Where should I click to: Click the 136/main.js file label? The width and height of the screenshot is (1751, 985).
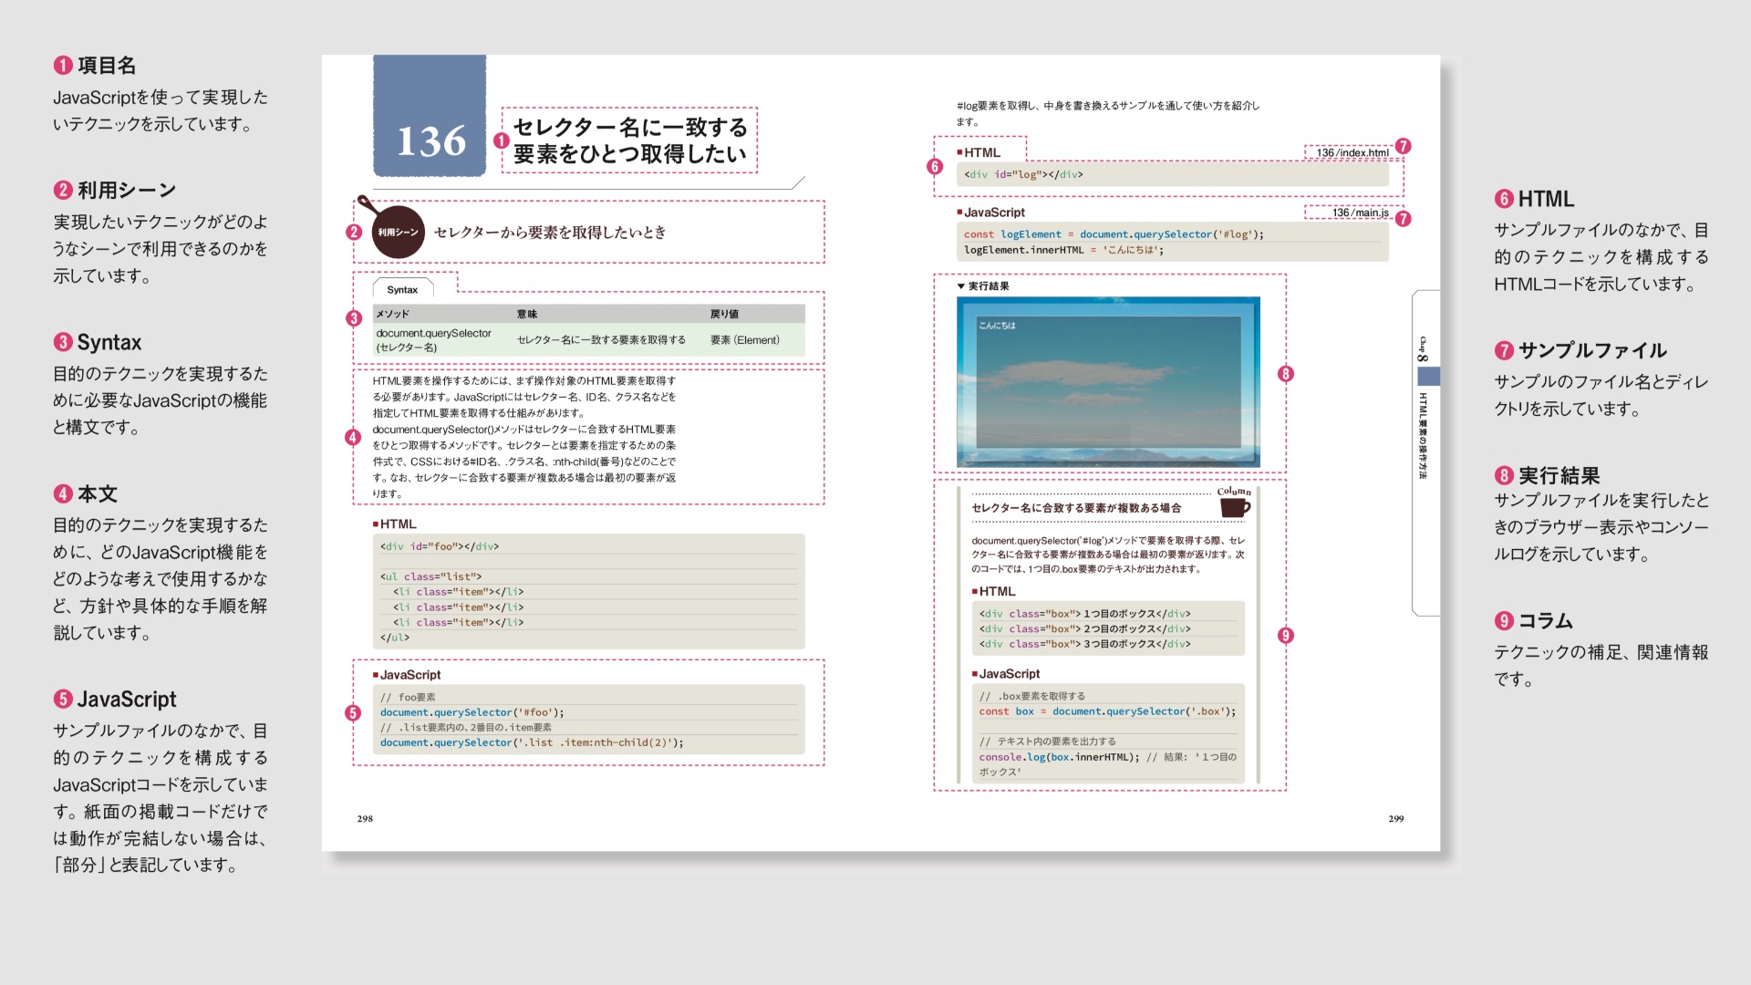[x=1359, y=213]
